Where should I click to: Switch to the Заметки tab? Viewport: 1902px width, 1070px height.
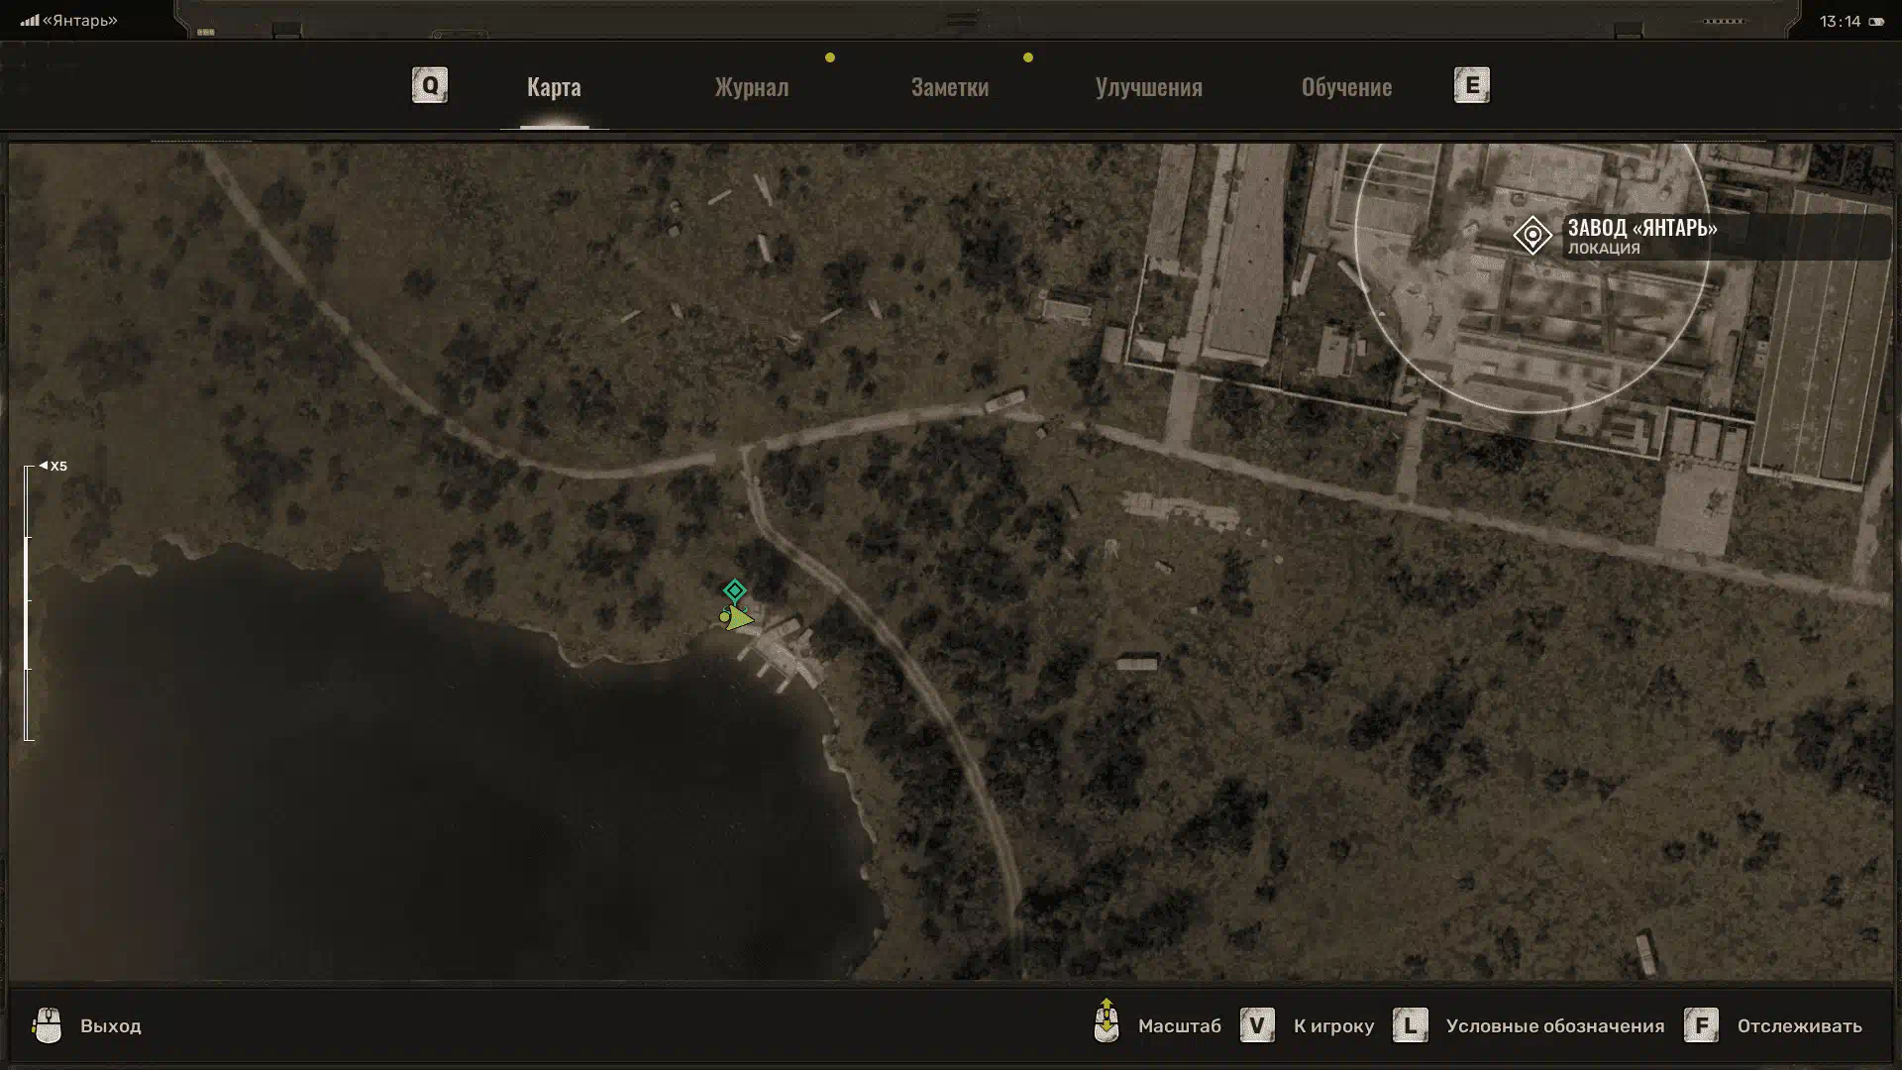[x=949, y=87]
